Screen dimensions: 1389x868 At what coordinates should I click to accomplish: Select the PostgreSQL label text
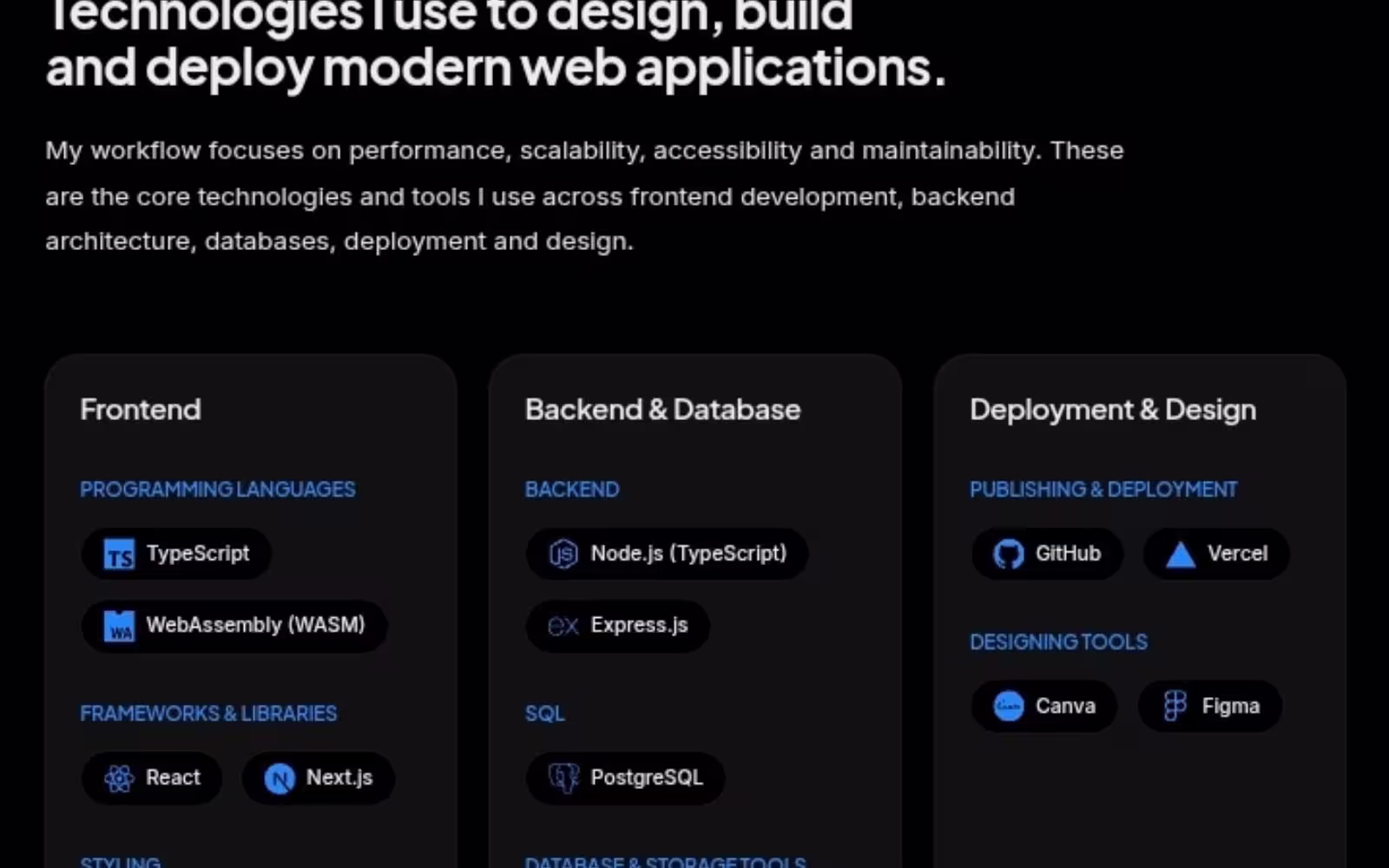(647, 778)
